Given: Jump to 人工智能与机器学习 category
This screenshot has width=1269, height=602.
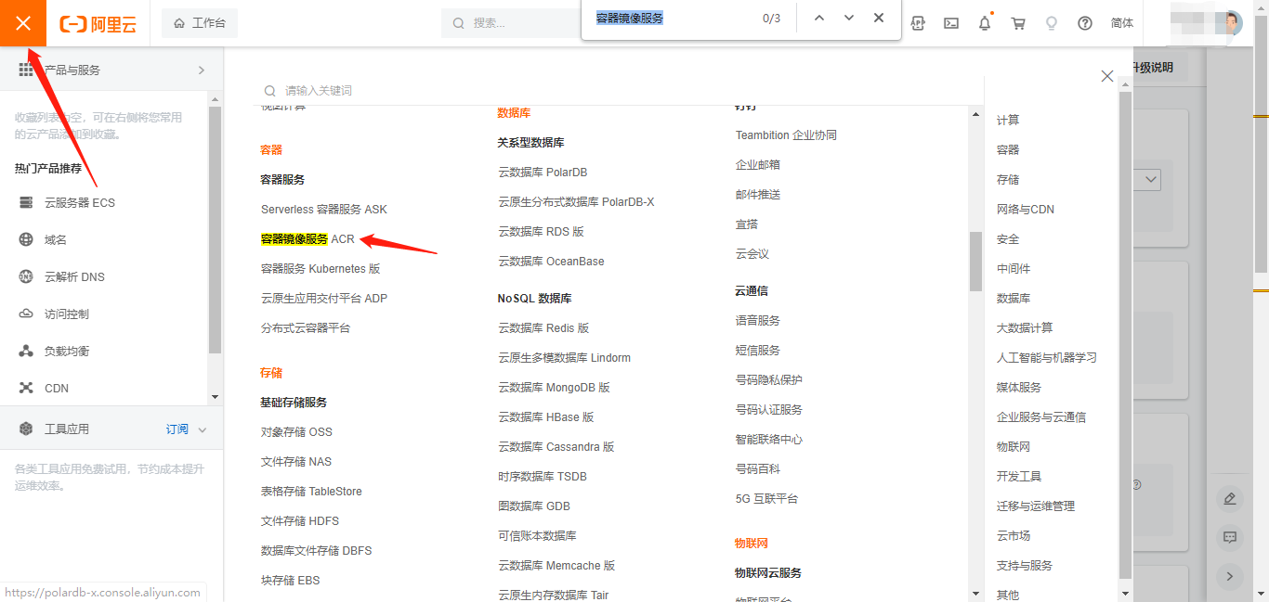Looking at the screenshot, I should click(1047, 358).
